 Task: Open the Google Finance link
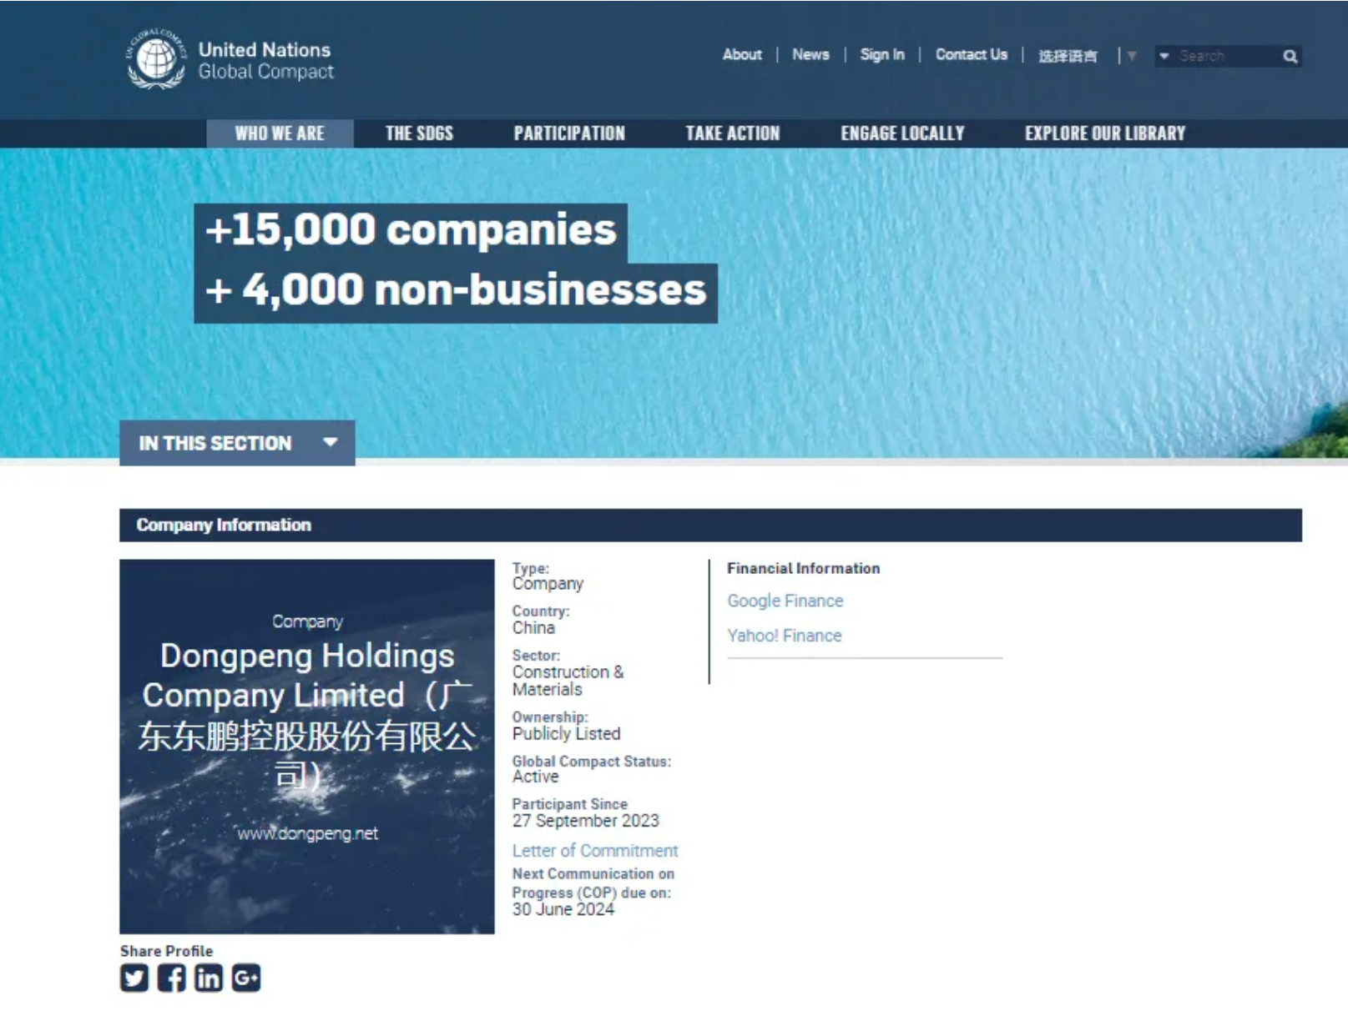coord(785,601)
